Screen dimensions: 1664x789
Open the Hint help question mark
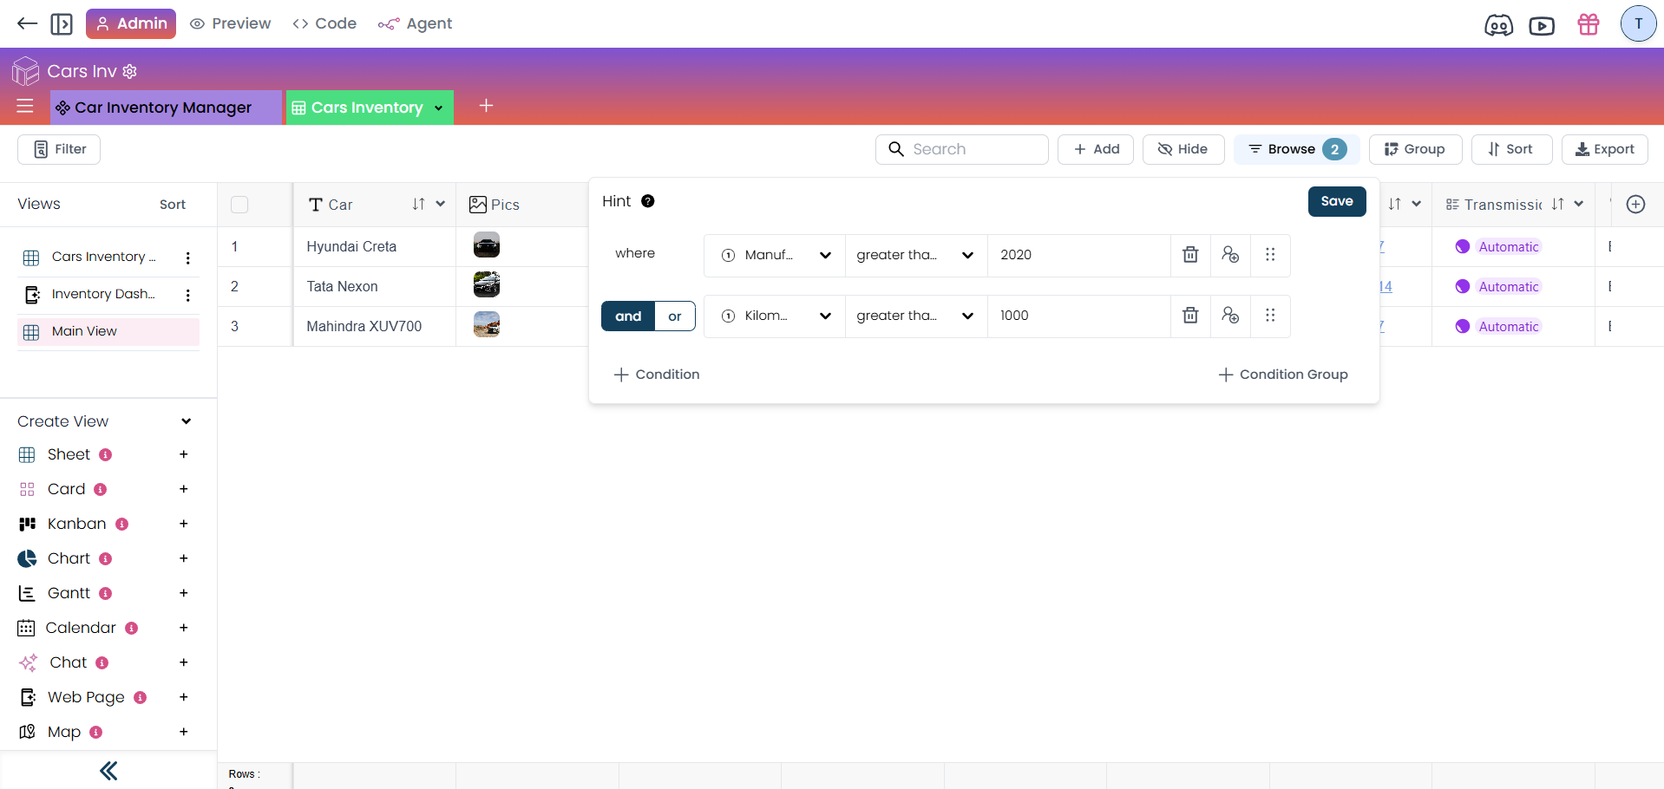[647, 201]
